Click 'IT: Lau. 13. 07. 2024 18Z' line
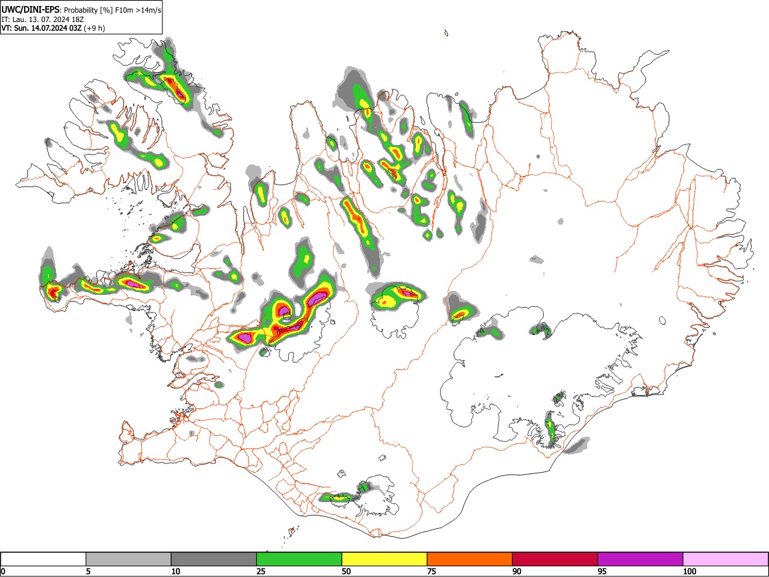The height and width of the screenshot is (577, 769). [x=43, y=19]
